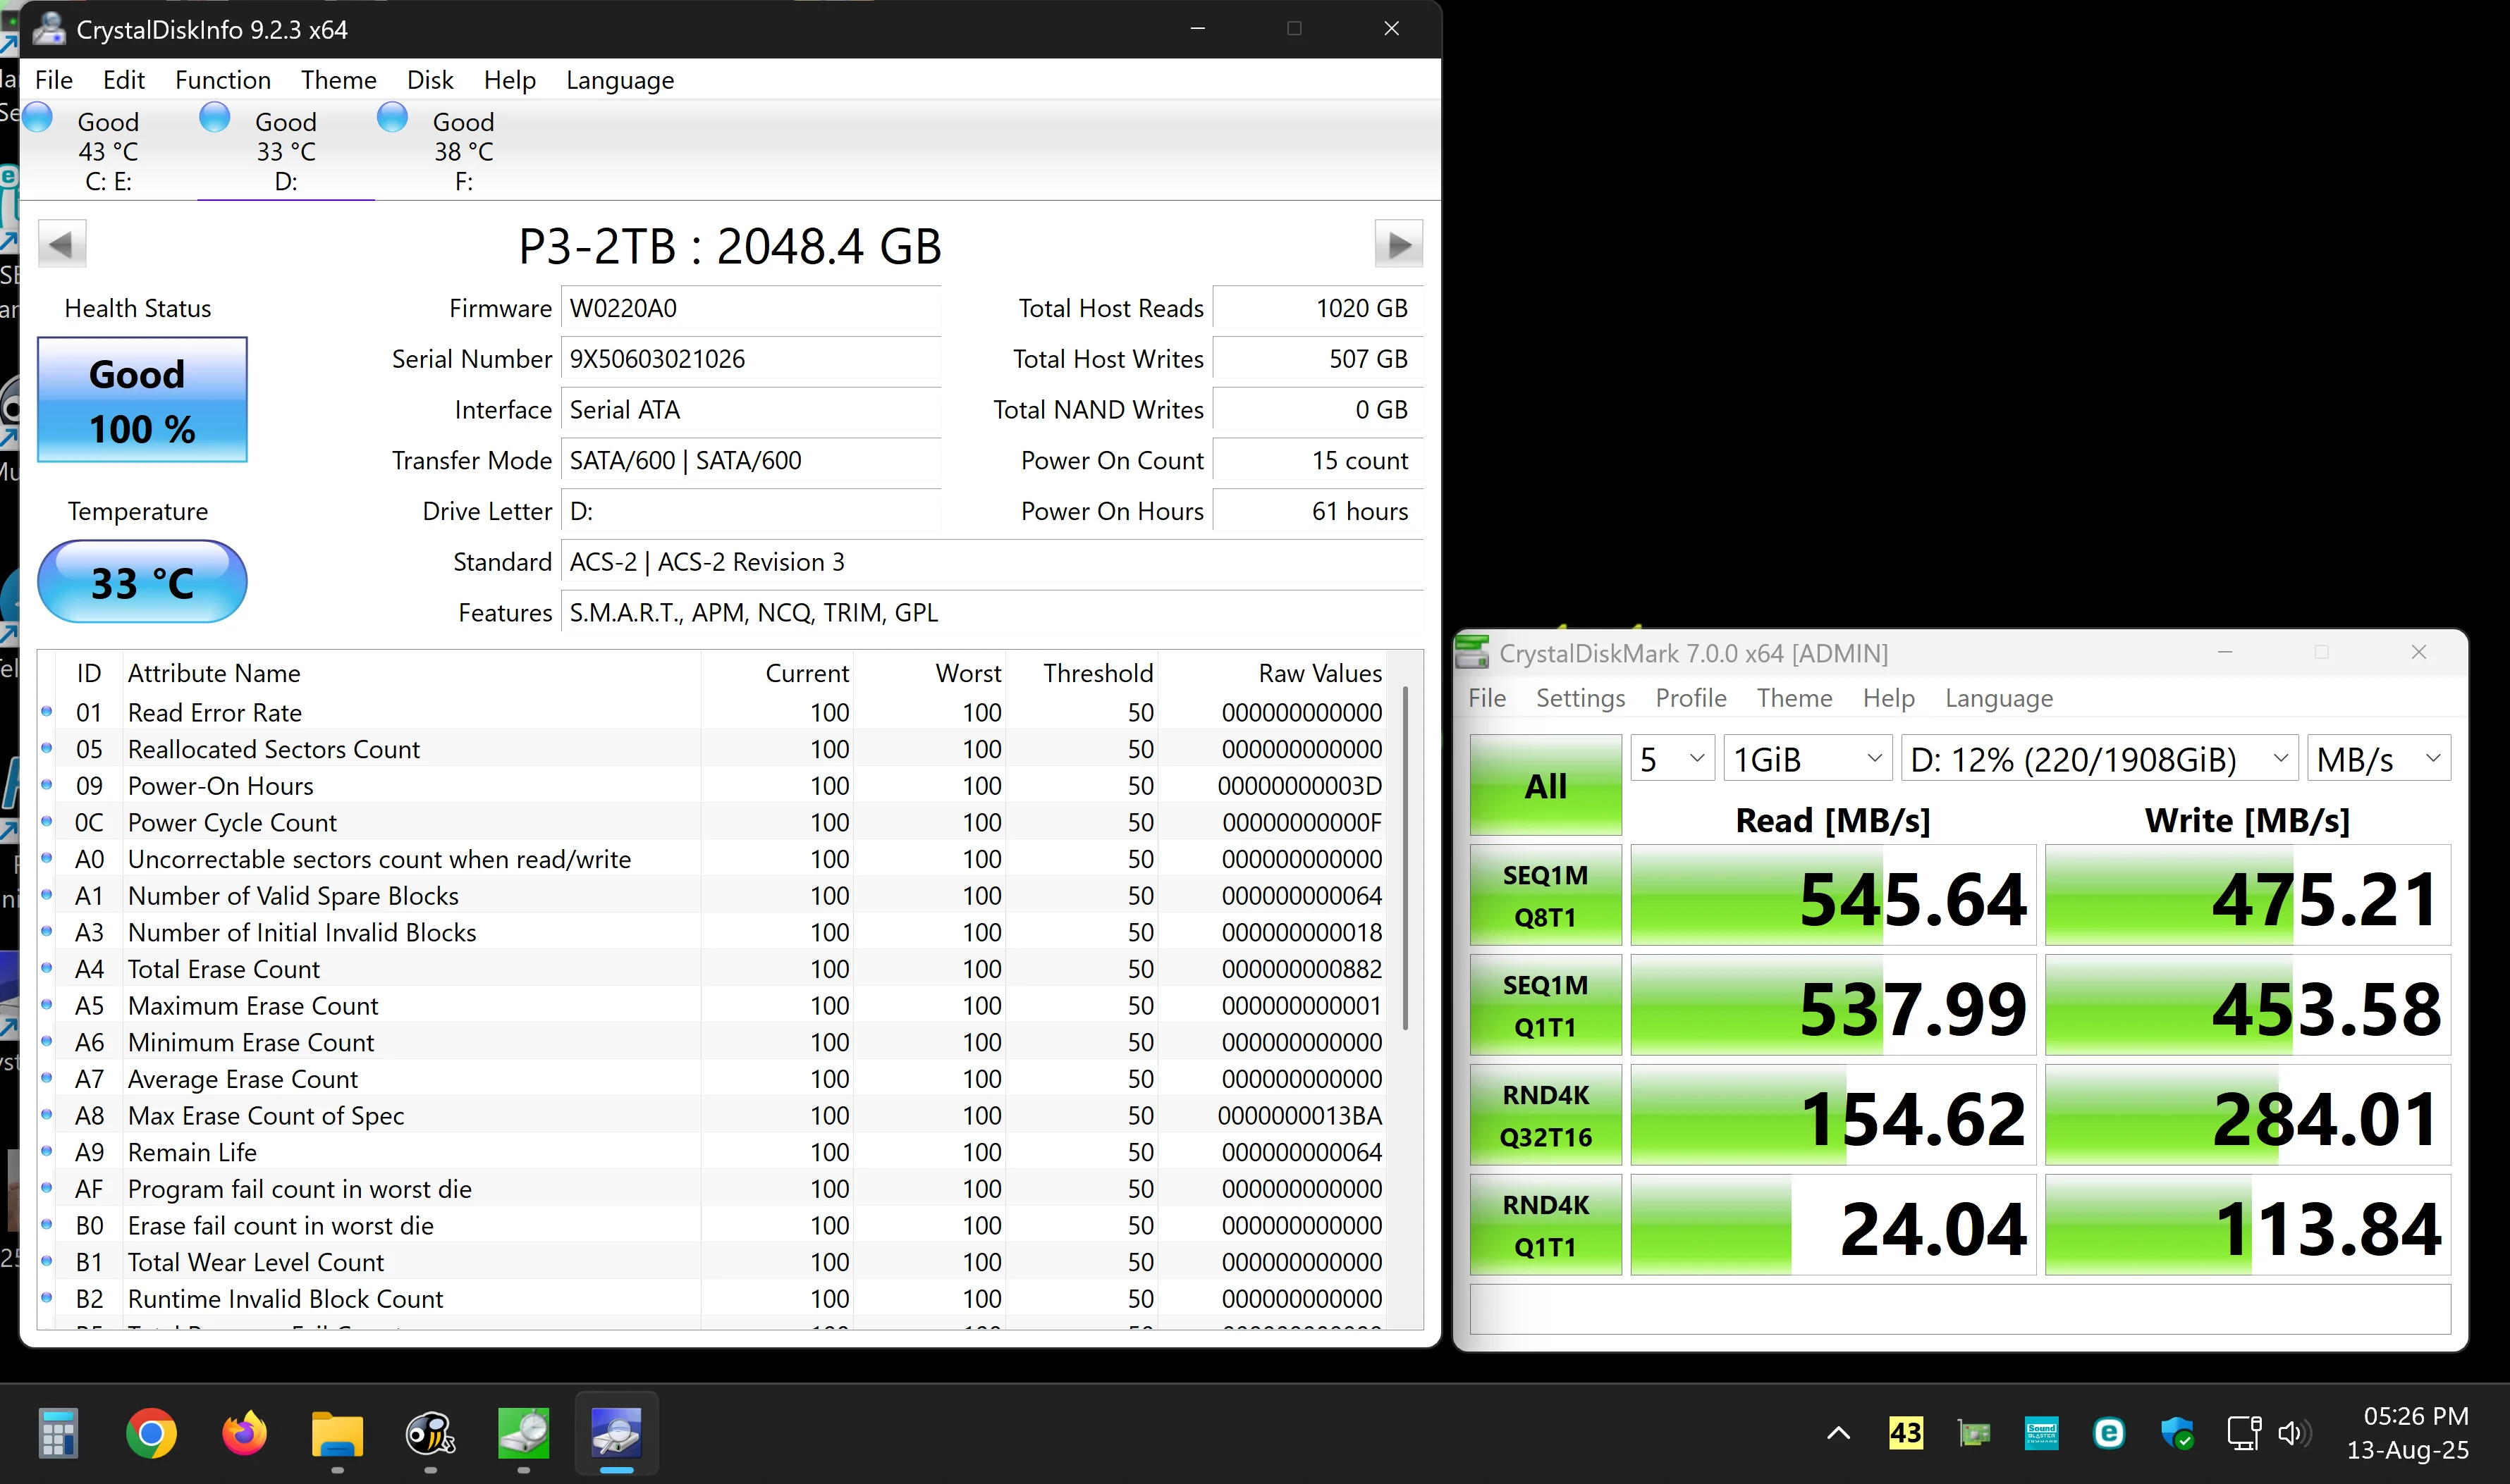Select the F: drive Good 38 °C tab
The height and width of the screenshot is (1484, 2510).
tap(463, 150)
